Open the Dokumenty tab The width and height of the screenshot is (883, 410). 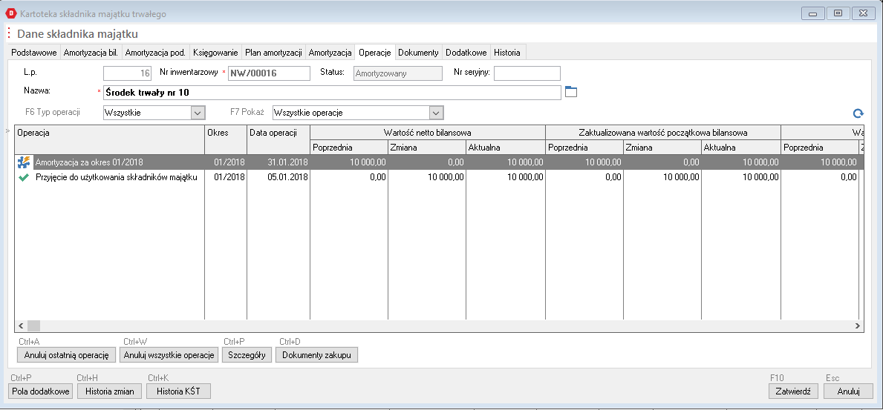click(418, 53)
